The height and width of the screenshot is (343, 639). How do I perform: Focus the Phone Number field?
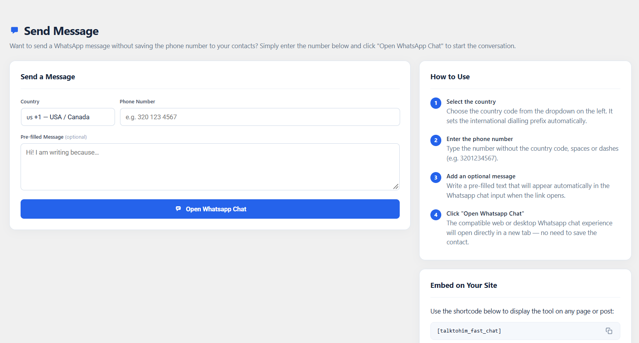[260, 117]
